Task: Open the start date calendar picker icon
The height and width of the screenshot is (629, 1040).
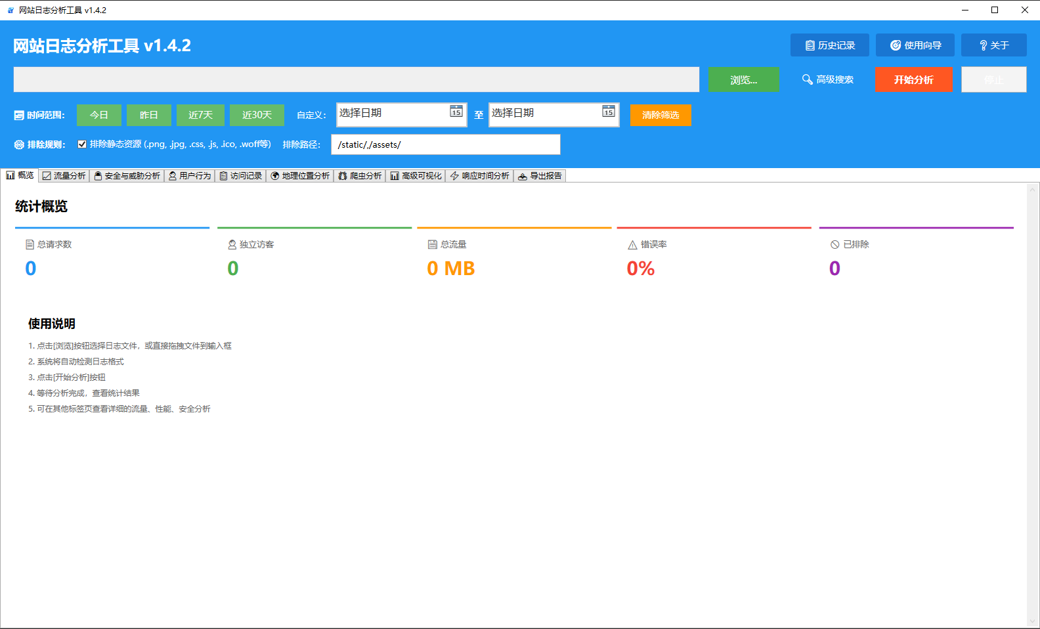Action: (x=456, y=112)
